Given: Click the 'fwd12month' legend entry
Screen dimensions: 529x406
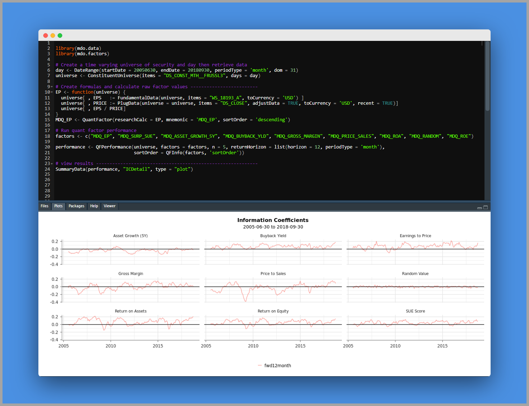Looking at the screenshot, I should pos(275,366).
